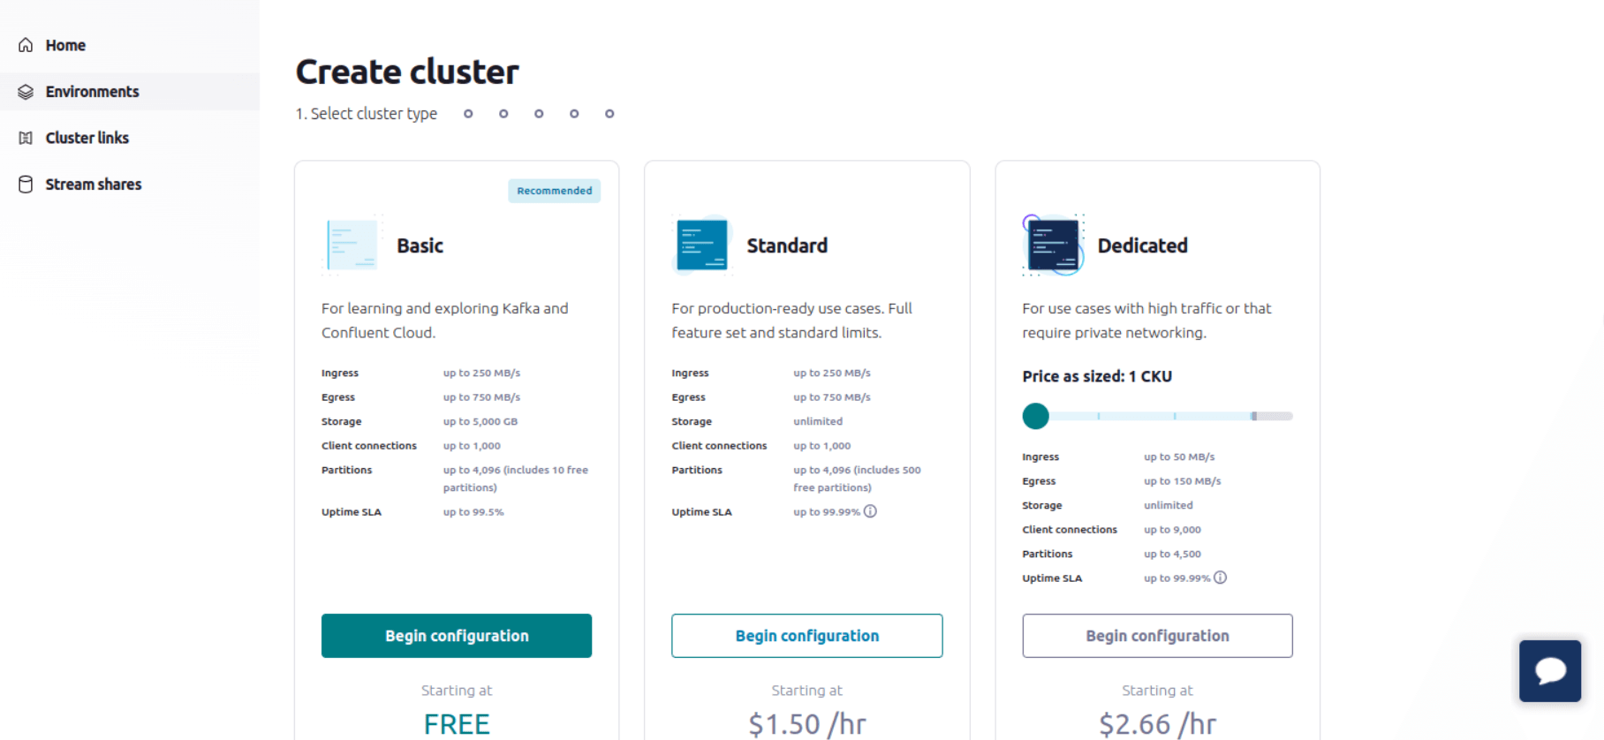Screen dimensions: 1604x740
Task: Click the 'Create cluster' heading
Action: (407, 72)
